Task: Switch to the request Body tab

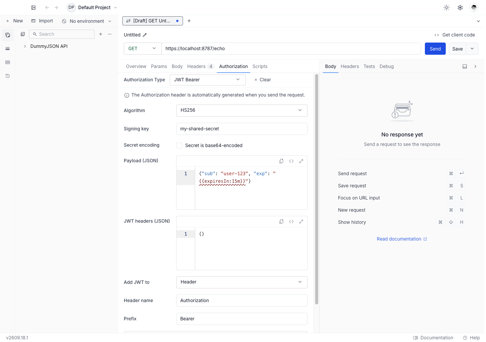Action: point(177,66)
